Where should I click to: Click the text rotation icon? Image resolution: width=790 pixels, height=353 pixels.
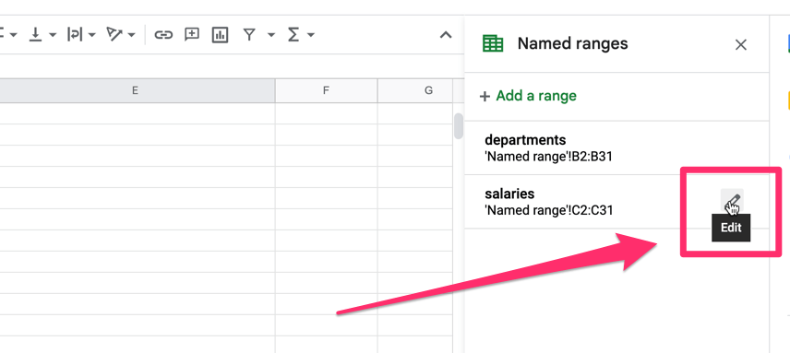pyautogui.click(x=114, y=35)
